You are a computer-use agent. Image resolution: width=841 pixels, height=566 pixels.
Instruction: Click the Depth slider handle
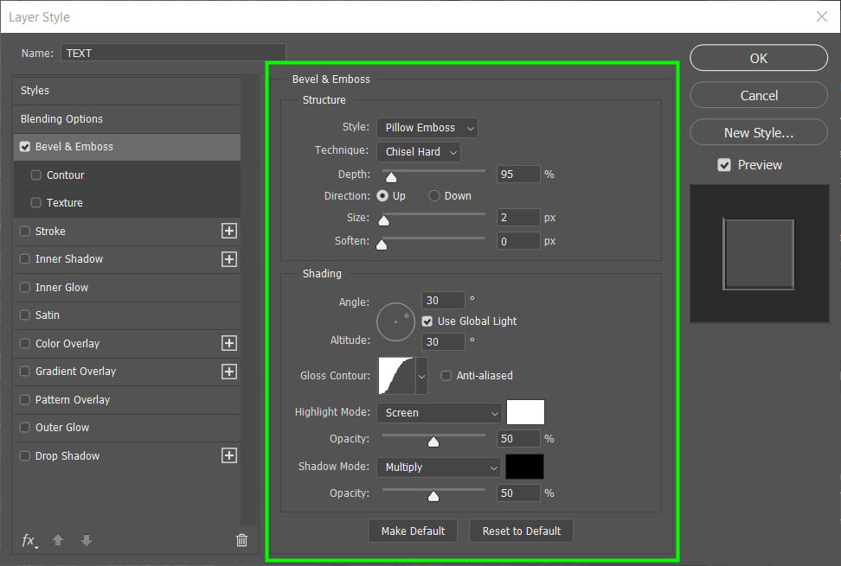tap(392, 177)
